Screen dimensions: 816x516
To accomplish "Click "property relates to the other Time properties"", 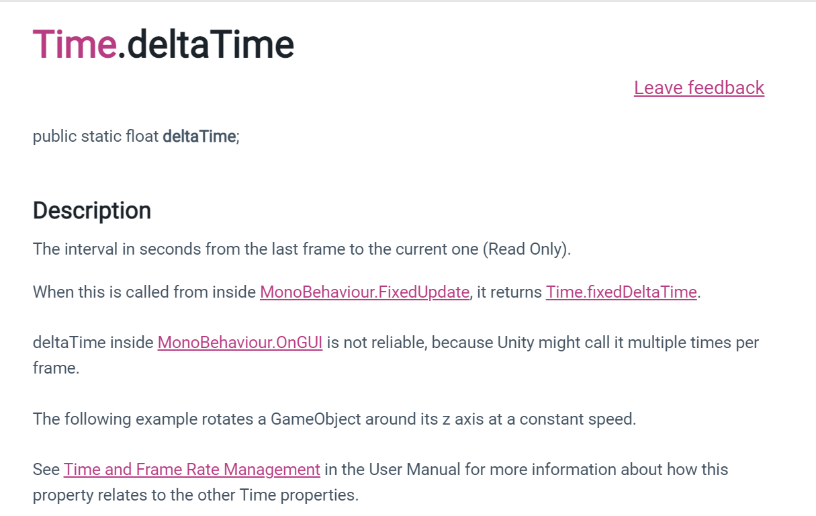I will click(195, 495).
